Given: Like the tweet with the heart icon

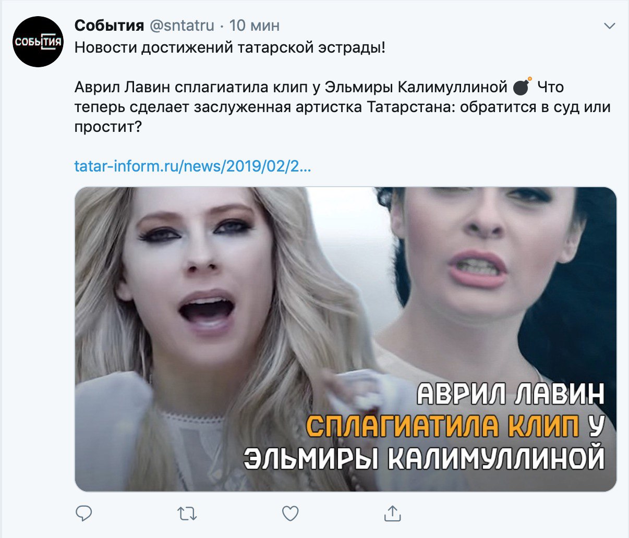Looking at the screenshot, I should [x=290, y=514].
